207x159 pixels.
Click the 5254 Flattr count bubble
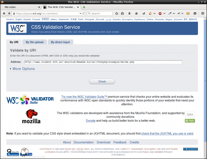[x=190, y=115]
